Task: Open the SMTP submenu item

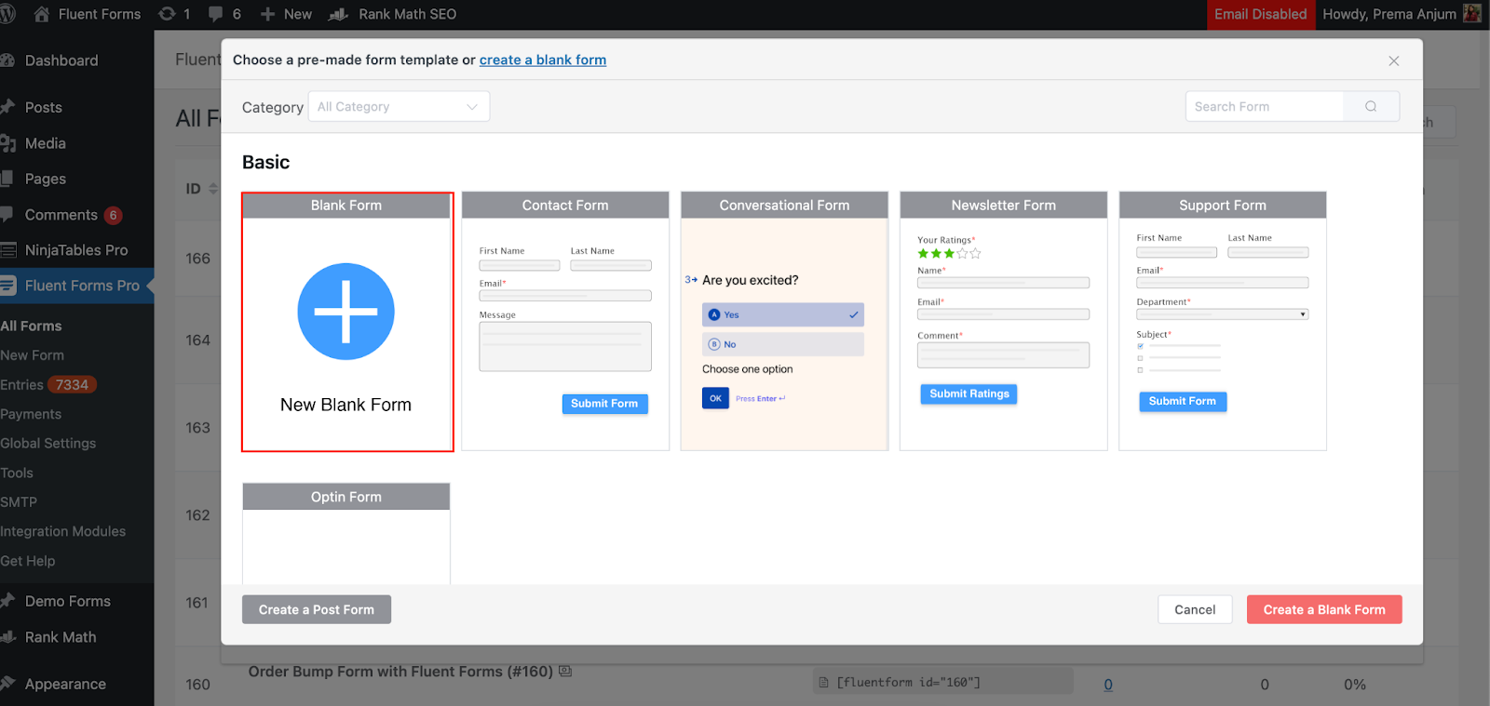Action: pos(19,501)
